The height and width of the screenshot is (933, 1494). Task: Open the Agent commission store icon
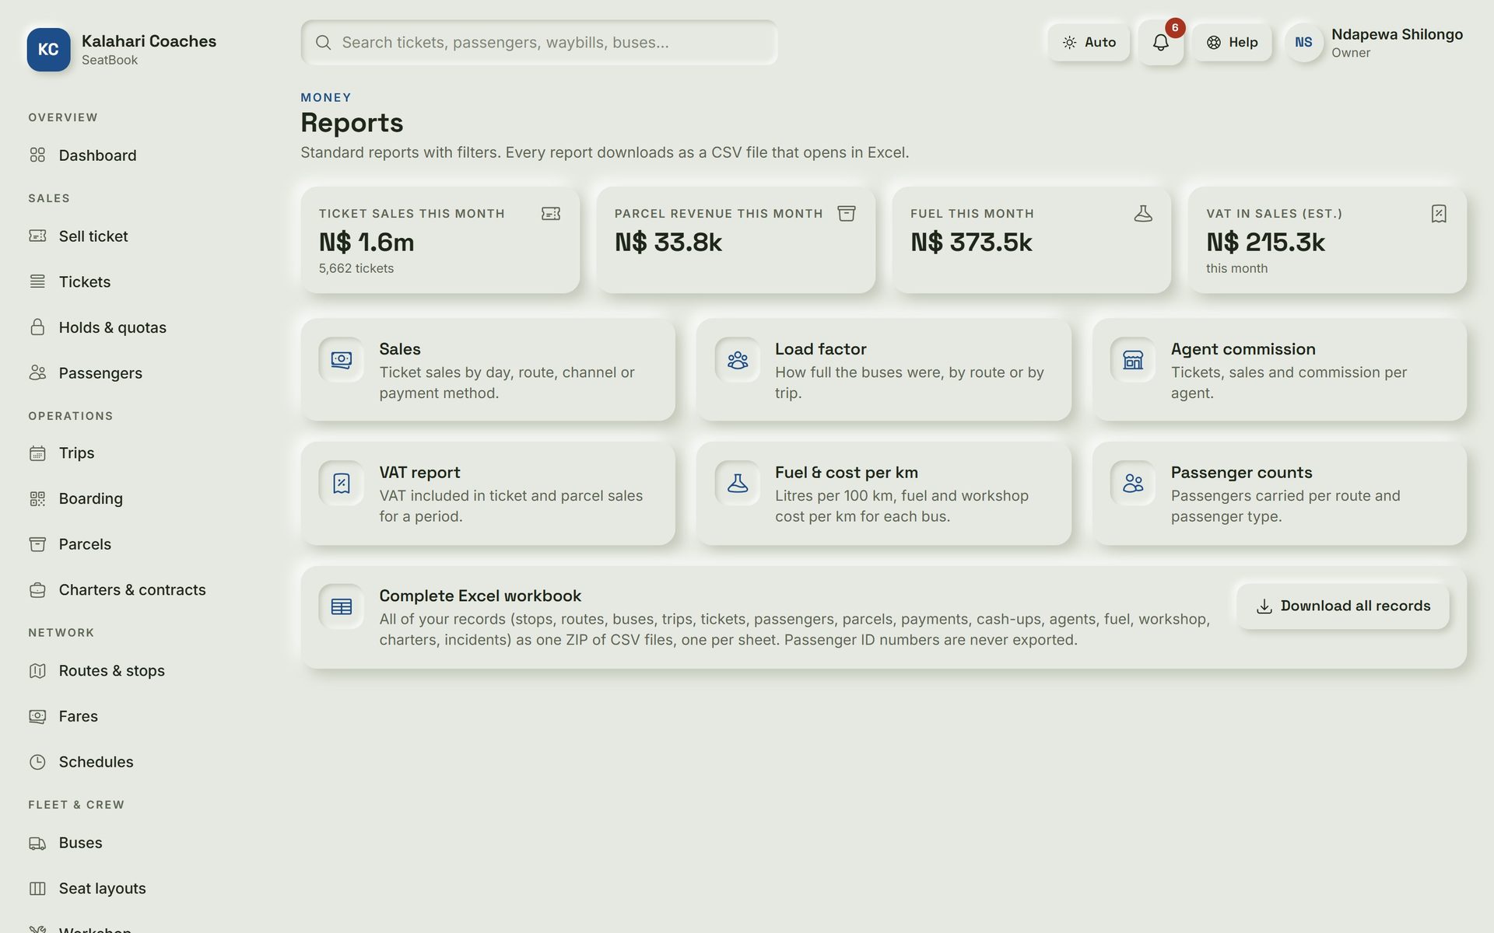click(1133, 360)
